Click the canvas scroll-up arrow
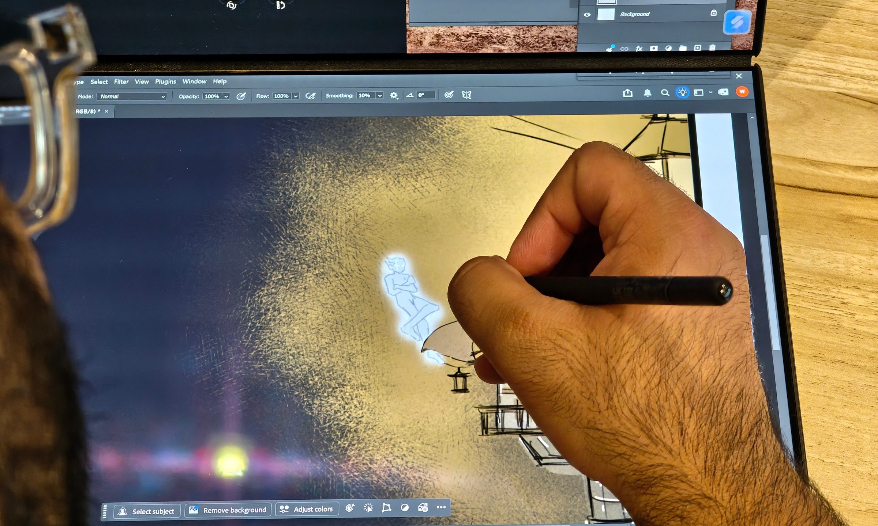The height and width of the screenshot is (526, 878). pos(752,118)
